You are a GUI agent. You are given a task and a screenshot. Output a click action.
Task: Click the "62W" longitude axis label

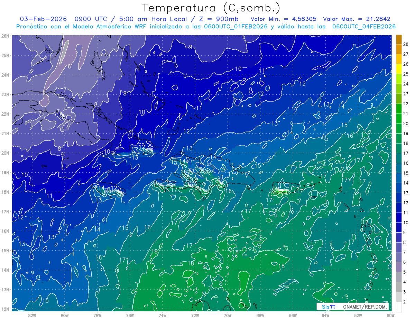(358, 315)
